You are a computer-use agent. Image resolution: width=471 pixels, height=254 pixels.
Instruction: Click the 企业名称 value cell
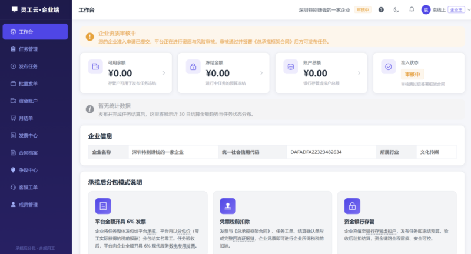[173, 152]
